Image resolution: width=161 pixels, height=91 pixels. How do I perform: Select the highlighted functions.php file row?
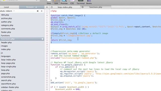22,39
